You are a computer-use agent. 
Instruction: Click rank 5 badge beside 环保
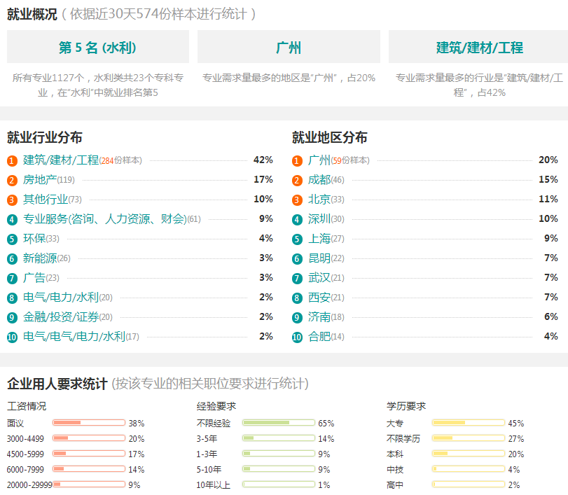(x=12, y=239)
